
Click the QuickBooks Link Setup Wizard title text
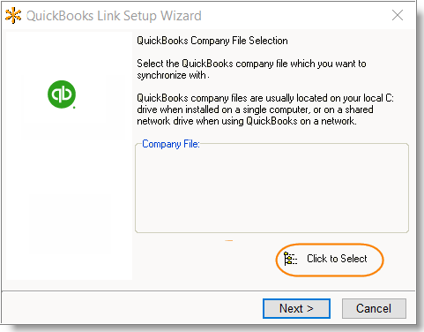pos(114,16)
